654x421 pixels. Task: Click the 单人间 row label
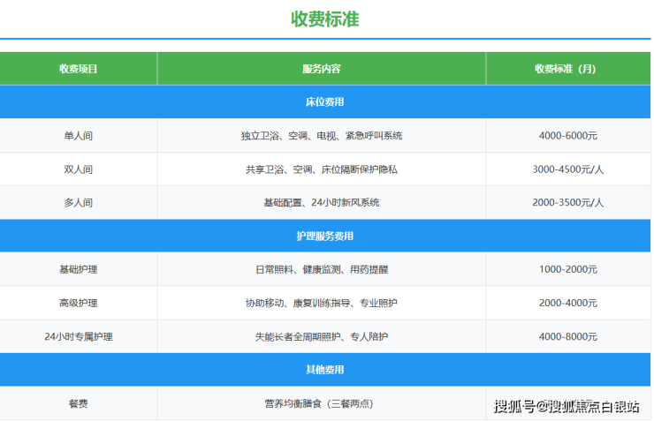[79, 136]
